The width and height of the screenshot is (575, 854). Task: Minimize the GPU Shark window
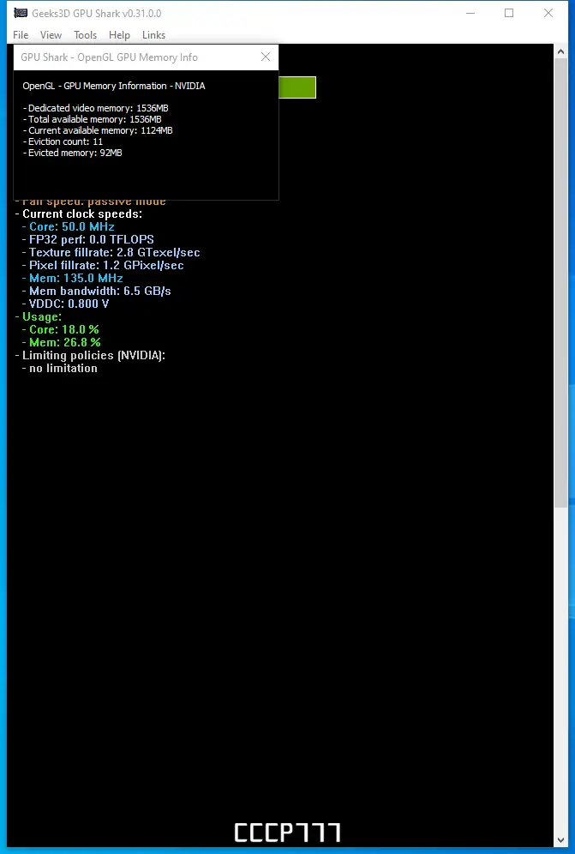[470, 13]
